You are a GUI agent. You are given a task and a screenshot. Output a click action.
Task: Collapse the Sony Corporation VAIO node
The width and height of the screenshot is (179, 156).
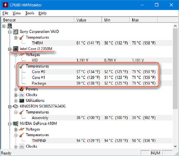(10, 32)
